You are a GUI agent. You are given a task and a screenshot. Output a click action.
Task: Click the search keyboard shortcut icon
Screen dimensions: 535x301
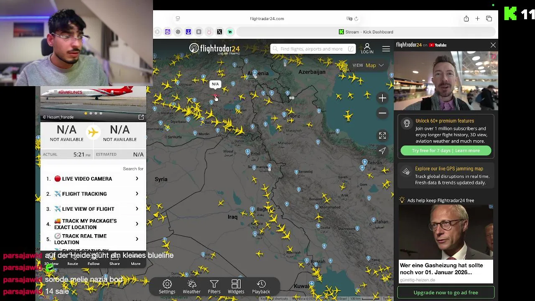(x=350, y=49)
